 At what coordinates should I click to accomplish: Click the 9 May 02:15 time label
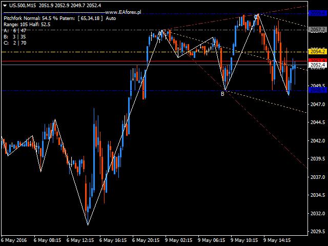[179, 240]
